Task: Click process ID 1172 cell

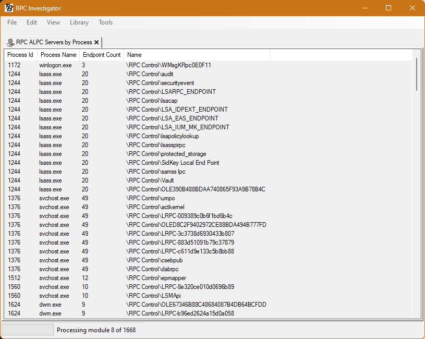Action: [14, 65]
